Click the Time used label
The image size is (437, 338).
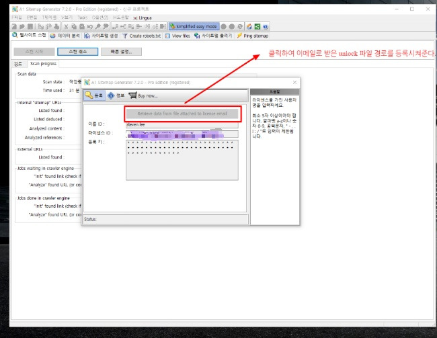(54, 90)
